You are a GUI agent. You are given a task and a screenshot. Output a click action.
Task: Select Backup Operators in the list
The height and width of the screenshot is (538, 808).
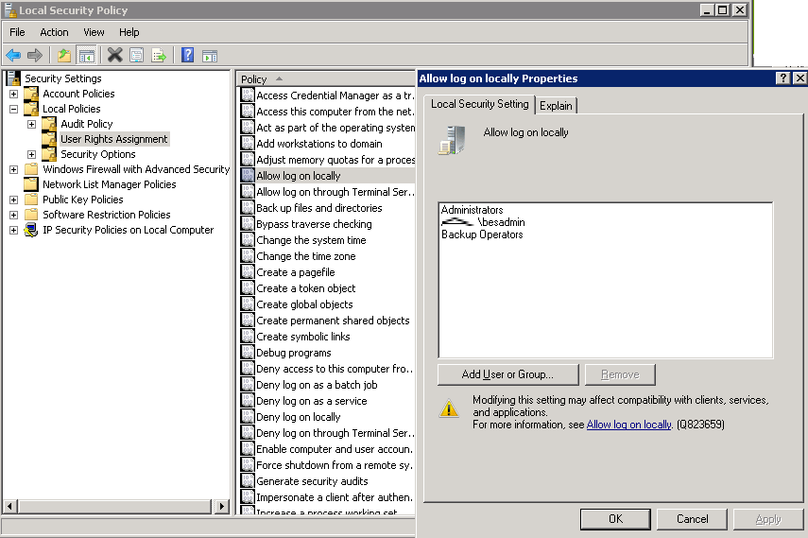click(x=482, y=234)
